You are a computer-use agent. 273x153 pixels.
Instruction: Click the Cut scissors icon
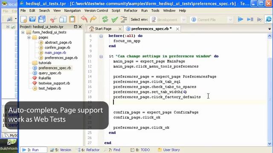(x=53, y=20)
